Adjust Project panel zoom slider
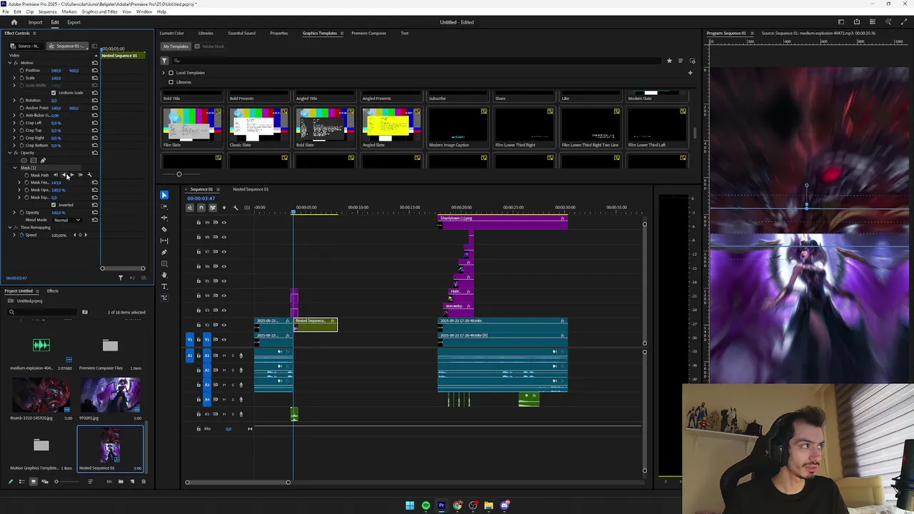The image size is (914, 514). click(56, 482)
